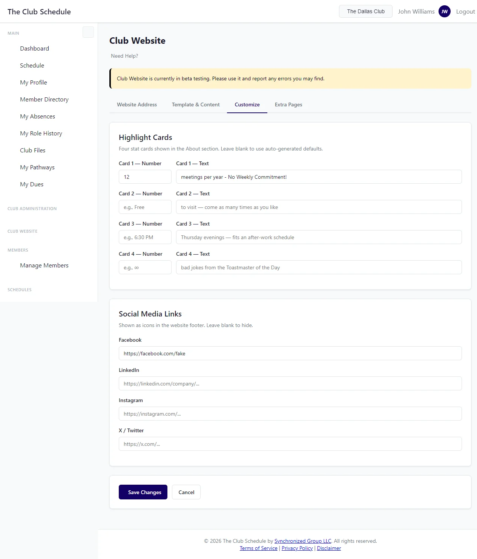Click the sidebar collapse button beside MAIN
This screenshot has width=477, height=559.
tap(88, 32)
